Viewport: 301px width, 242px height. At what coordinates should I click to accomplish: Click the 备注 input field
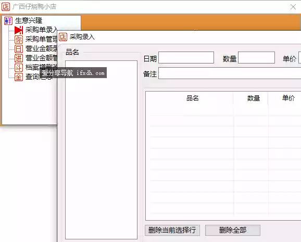tap(230, 73)
